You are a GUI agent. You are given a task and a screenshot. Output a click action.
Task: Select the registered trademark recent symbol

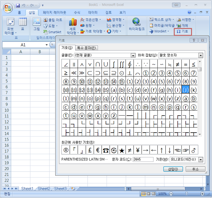pyautogui.click(x=66, y=150)
